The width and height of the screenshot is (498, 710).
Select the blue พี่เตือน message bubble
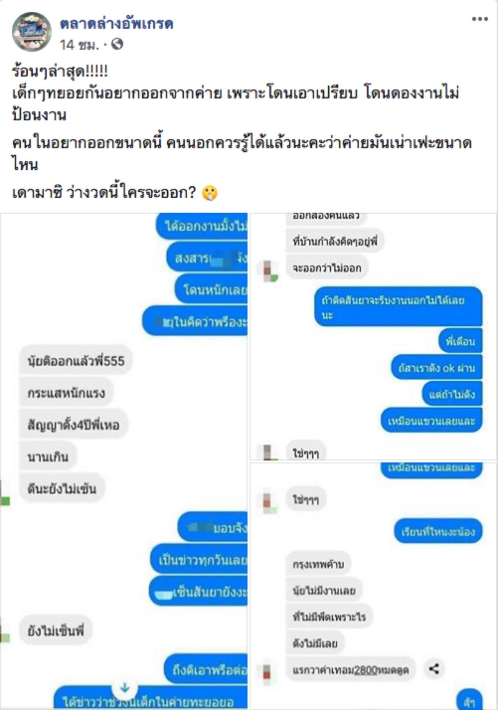[461, 341]
